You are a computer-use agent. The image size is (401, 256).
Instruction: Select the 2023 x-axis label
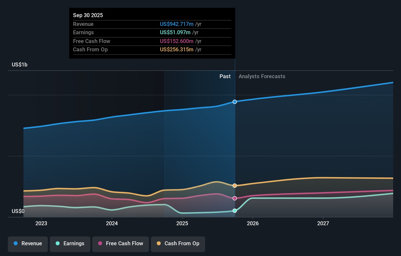pyautogui.click(x=41, y=223)
